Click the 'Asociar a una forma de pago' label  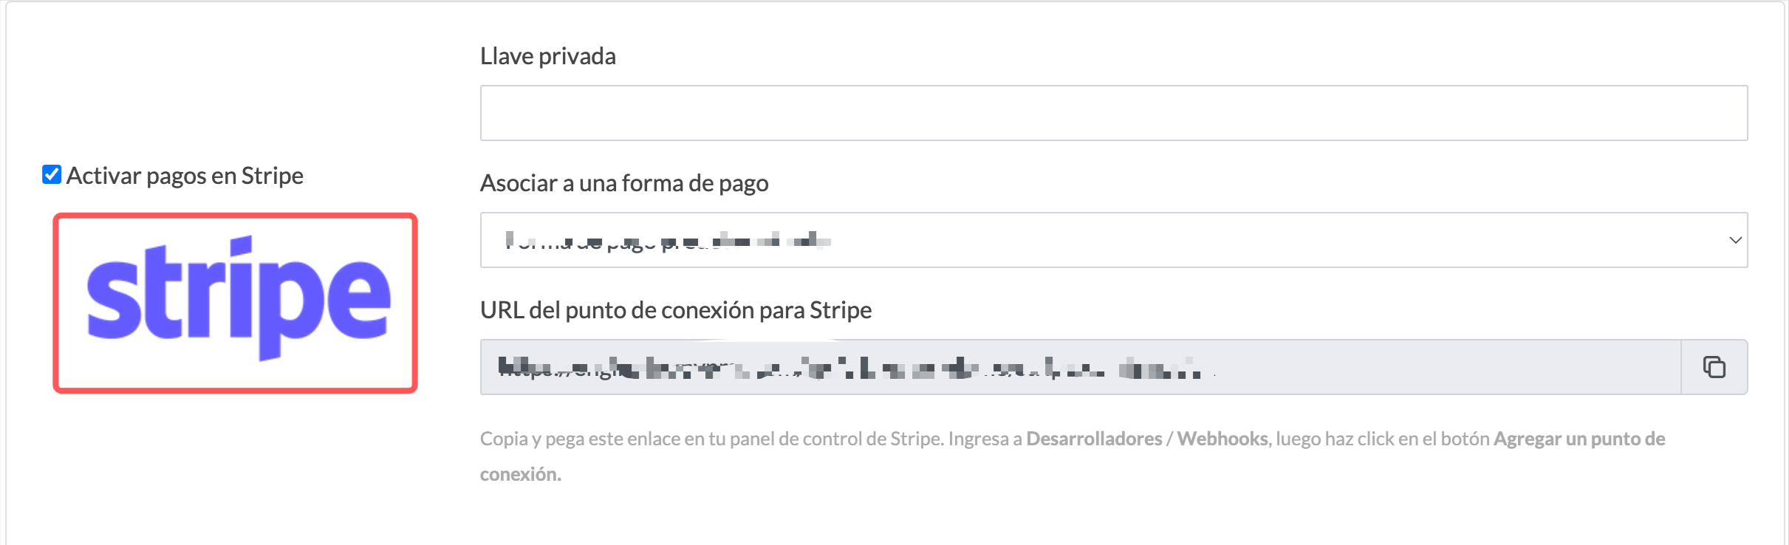click(x=624, y=183)
